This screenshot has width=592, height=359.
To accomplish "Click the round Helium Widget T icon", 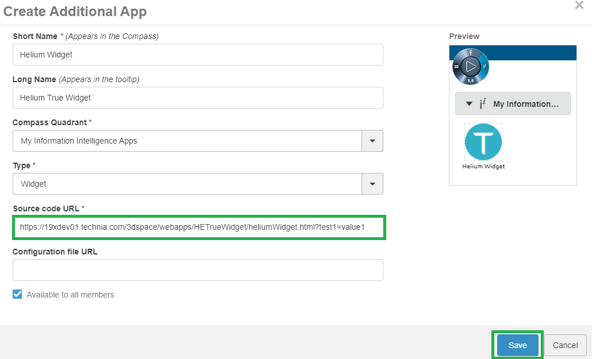I will tap(483, 142).
